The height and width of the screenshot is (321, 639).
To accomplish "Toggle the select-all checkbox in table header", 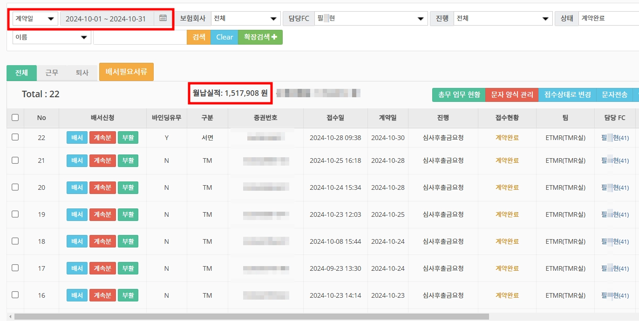I will tap(15, 118).
